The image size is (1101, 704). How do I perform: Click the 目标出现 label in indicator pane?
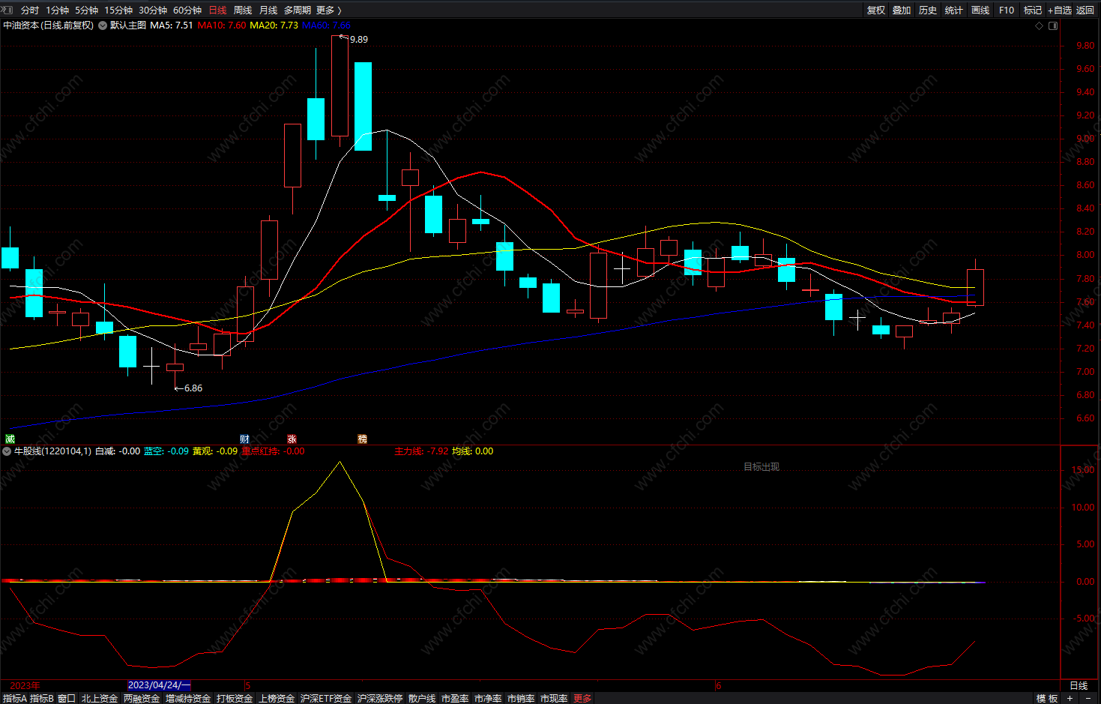(x=761, y=466)
